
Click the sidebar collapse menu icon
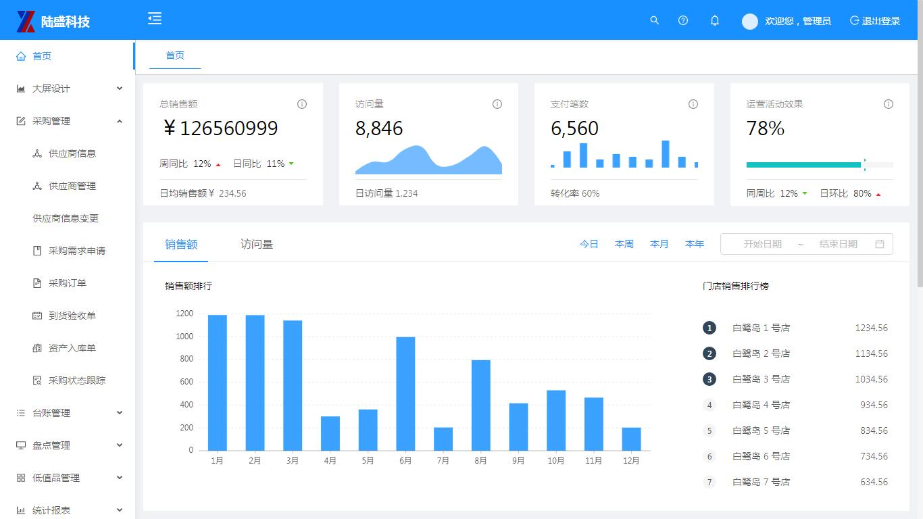click(155, 19)
